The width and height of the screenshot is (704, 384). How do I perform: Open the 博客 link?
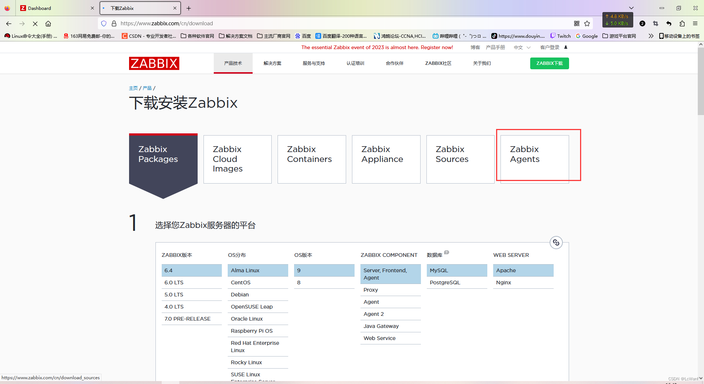pos(475,47)
